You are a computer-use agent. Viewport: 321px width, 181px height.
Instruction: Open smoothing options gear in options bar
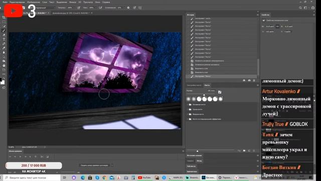(x=128, y=8)
